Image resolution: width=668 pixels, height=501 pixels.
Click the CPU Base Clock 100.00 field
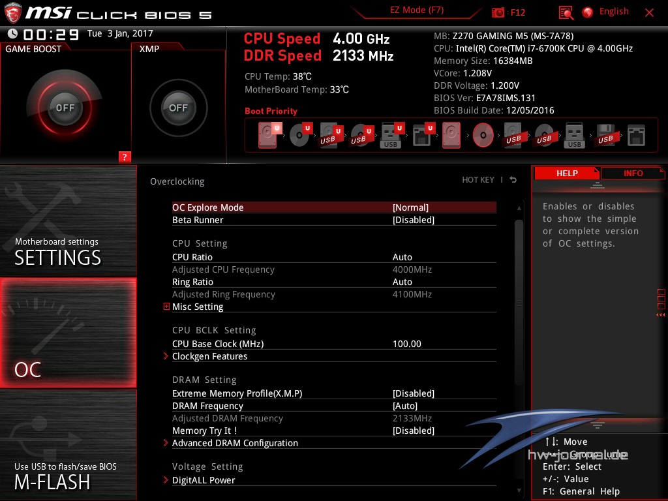(407, 344)
